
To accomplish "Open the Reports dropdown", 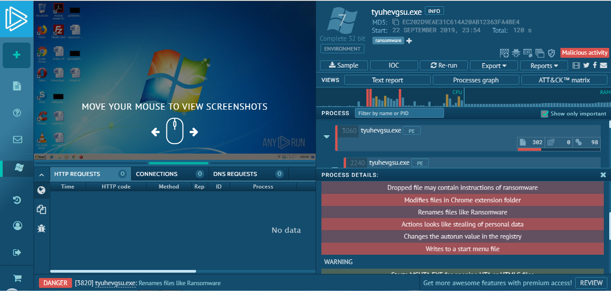I will (544, 65).
